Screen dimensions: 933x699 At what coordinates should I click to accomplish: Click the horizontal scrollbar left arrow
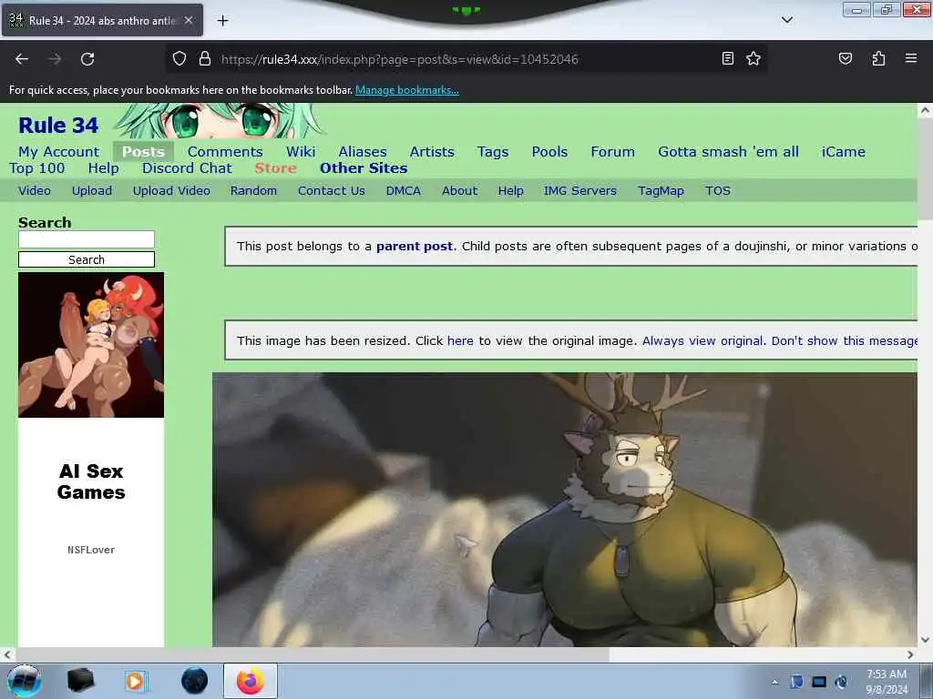(x=7, y=654)
